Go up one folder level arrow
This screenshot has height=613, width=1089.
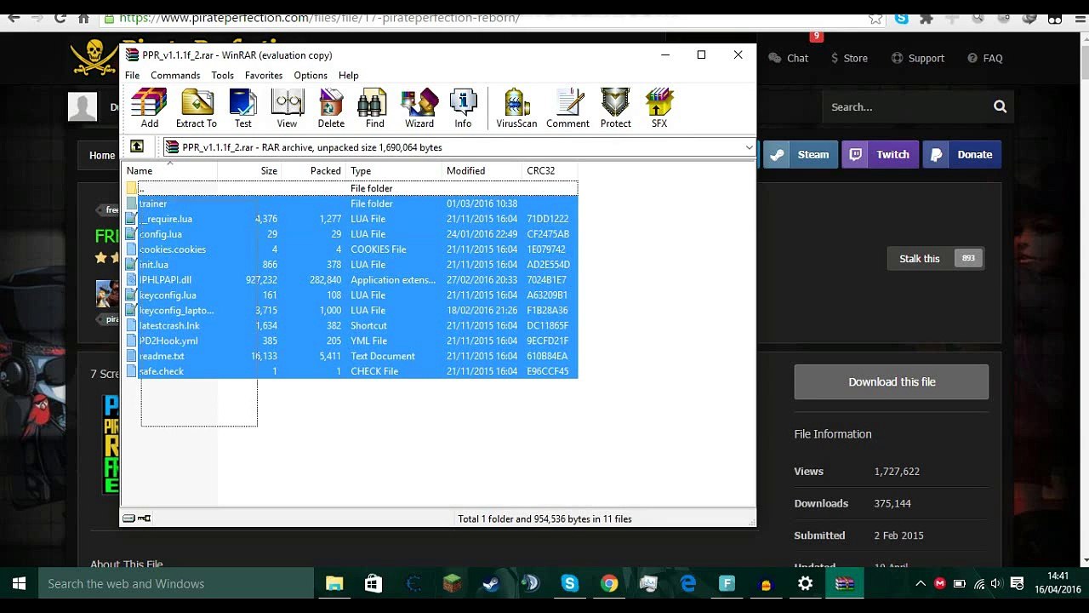click(136, 146)
